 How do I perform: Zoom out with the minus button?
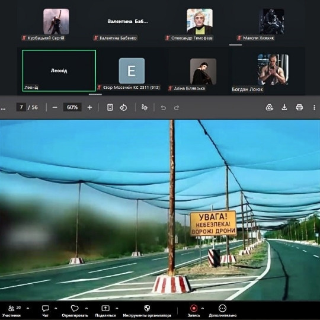pyautogui.click(x=55, y=107)
